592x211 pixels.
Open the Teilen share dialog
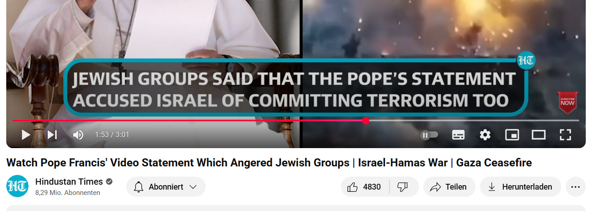pyautogui.click(x=449, y=187)
